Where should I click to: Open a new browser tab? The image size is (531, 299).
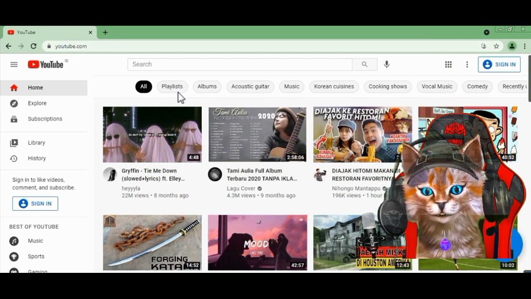tap(105, 32)
